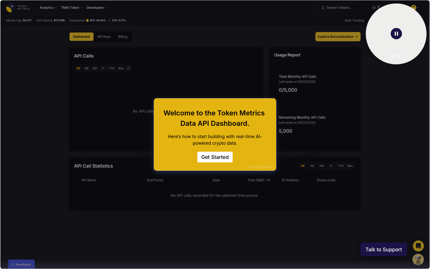Screen dimensions: 430x269
Task: Click the 0/5,000 monthly calls value
Action: (x=288, y=90)
